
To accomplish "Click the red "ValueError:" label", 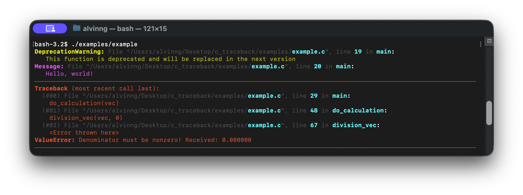I will [55, 140].
